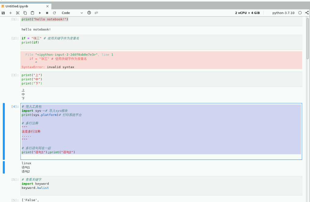Viewport: 310px width, 202px height.
Task: Copy the selected cell
Action: point(25,13)
